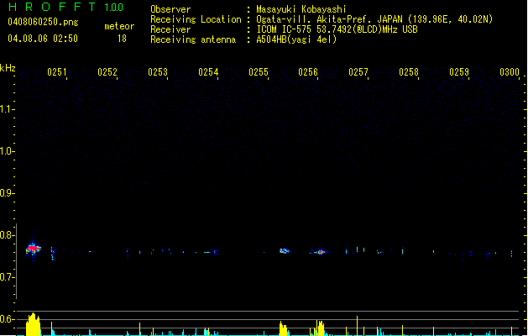Click the 'Observer' field label
The width and height of the screenshot is (528, 336).
coord(170,9)
